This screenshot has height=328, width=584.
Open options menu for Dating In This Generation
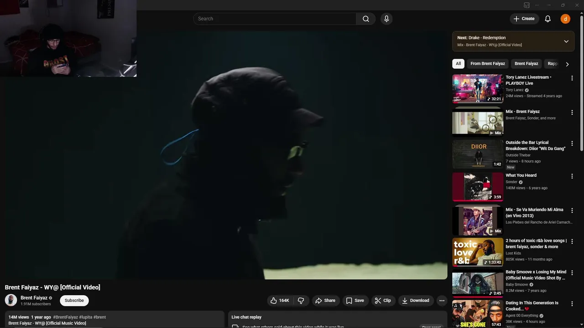coord(572,304)
